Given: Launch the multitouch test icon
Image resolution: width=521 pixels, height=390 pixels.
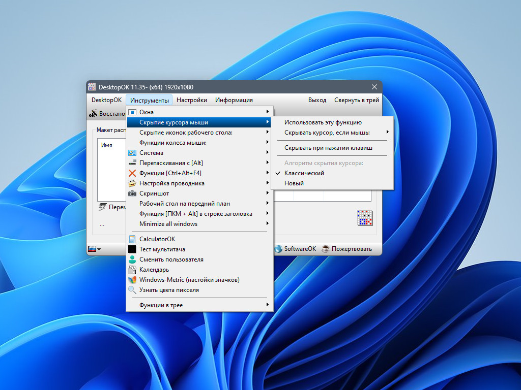Looking at the screenshot, I should [132, 249].
